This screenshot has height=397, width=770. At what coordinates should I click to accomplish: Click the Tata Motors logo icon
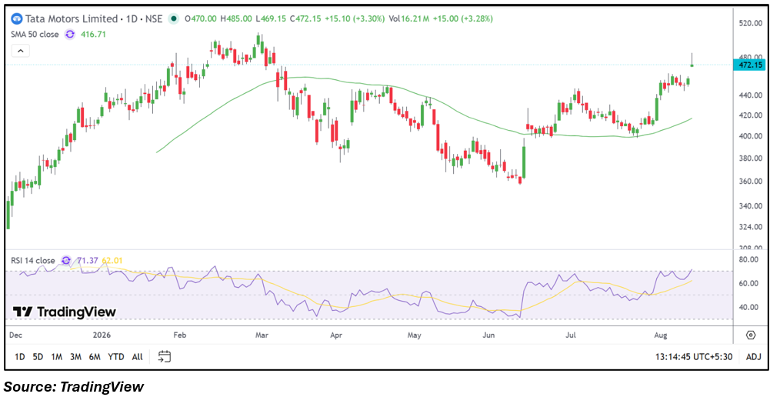17,18
